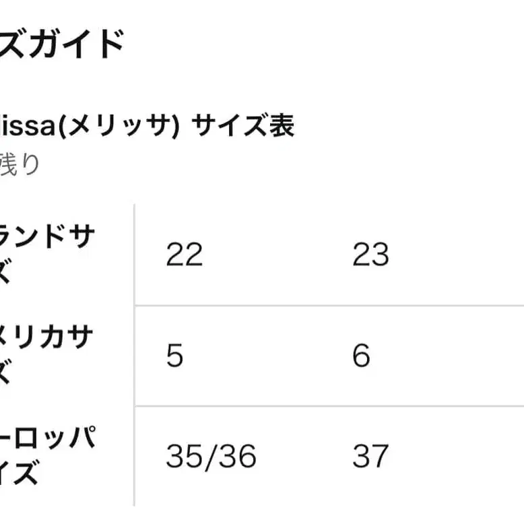Viewport: 524px width, 524px height.
Task: Click the European size cell 35/36
Action: point(211,457)
